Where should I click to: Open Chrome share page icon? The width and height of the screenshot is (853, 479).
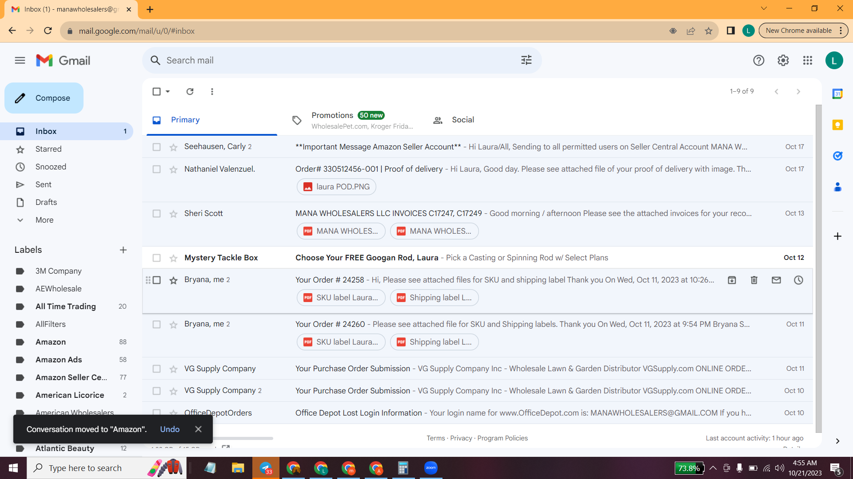coord(691,31)
